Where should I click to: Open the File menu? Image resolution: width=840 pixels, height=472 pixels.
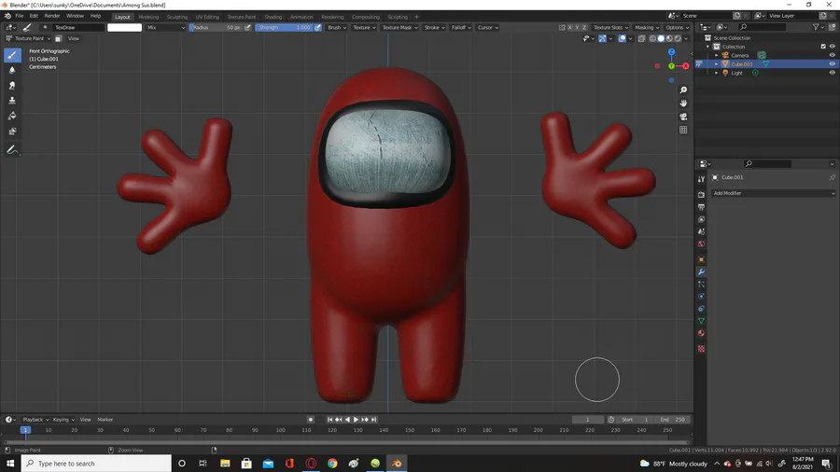coord(20,16)
